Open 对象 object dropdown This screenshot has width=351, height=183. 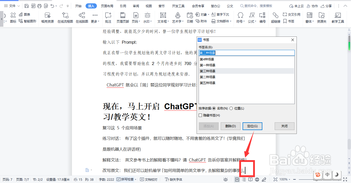tap(202, 15)
